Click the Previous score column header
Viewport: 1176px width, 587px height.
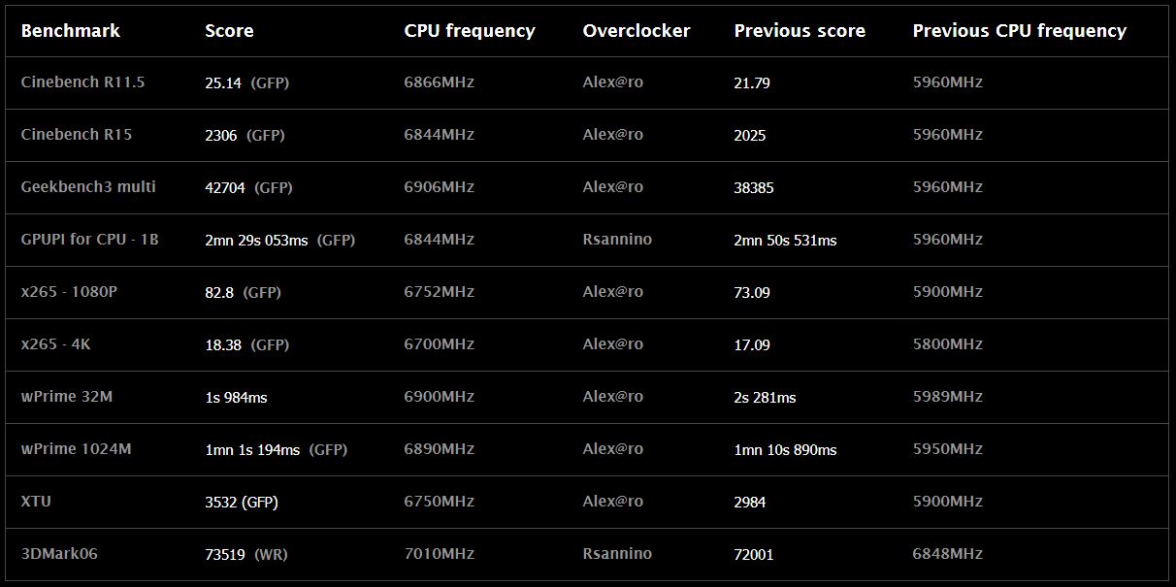tap(800, 30)
